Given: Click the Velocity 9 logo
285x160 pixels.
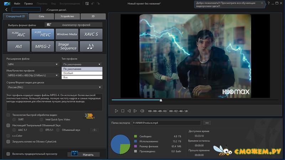Looking at the screenshot, I should (89, 116).
